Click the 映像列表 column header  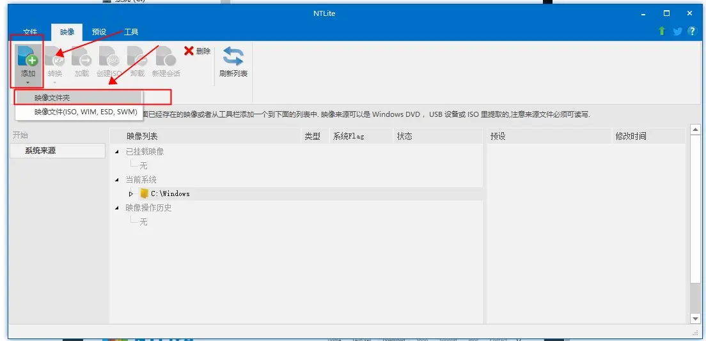206,136
